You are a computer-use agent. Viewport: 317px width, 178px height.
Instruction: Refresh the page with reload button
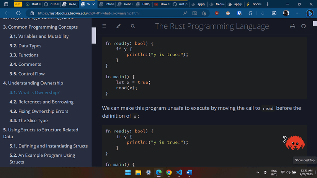click(x=18, y=13)
